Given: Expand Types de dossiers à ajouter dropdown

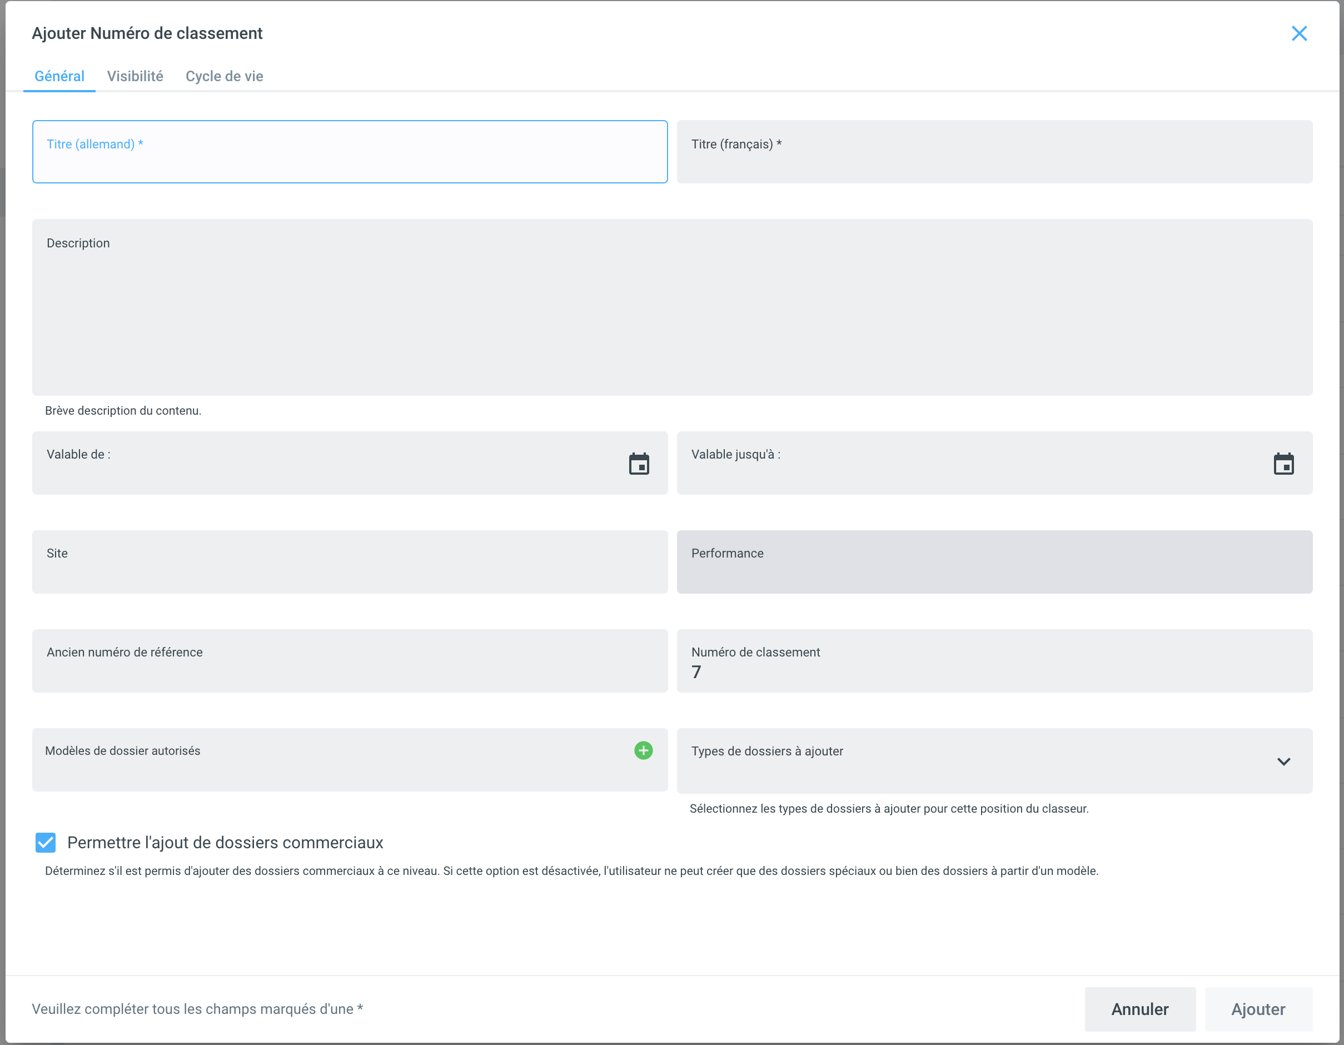Looking at the screenshot, I should point(1283,762).
